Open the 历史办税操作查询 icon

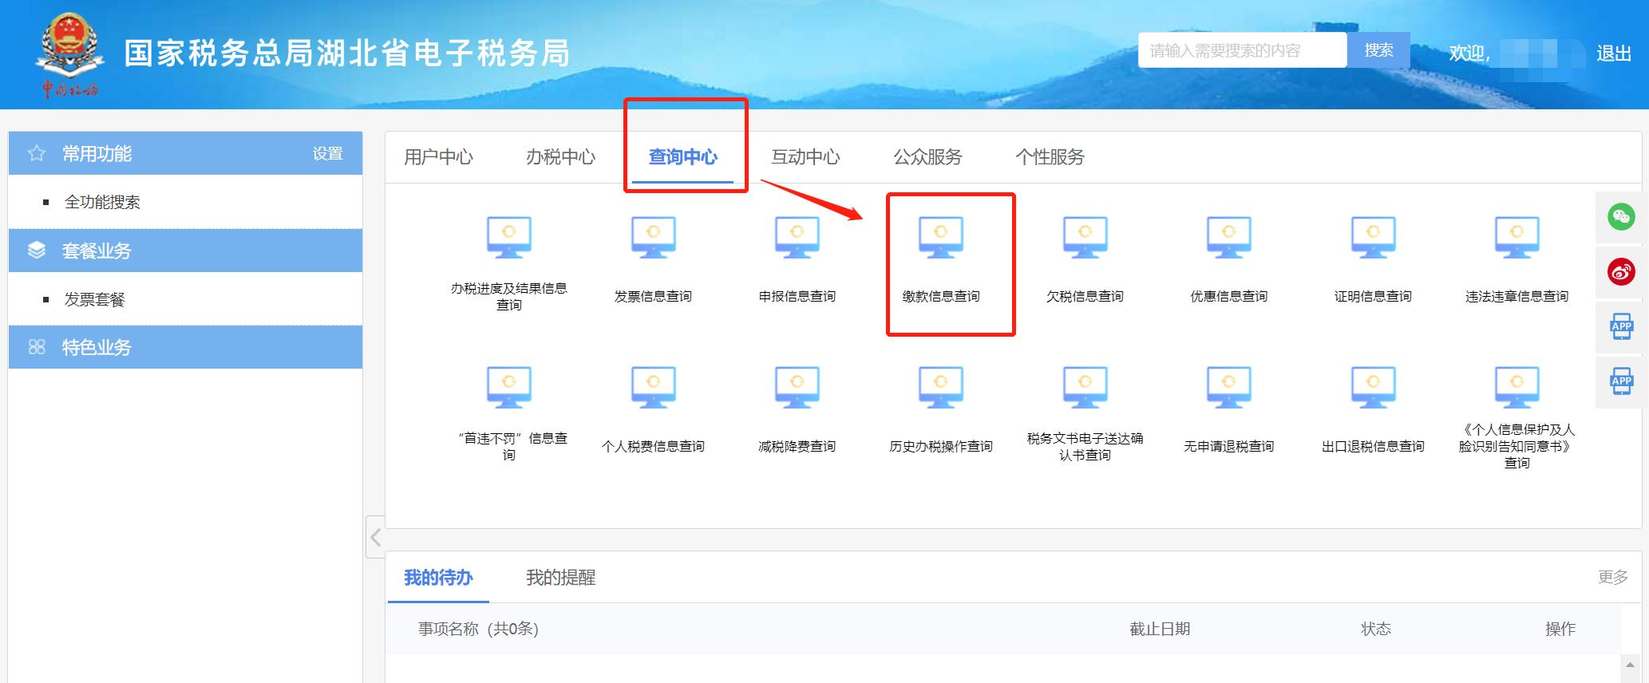941,388
